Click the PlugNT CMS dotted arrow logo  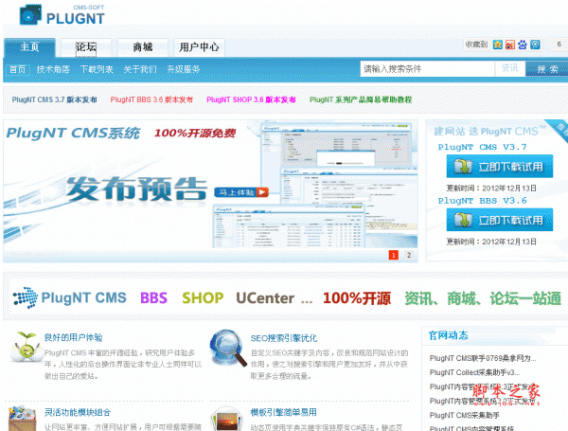26,297
